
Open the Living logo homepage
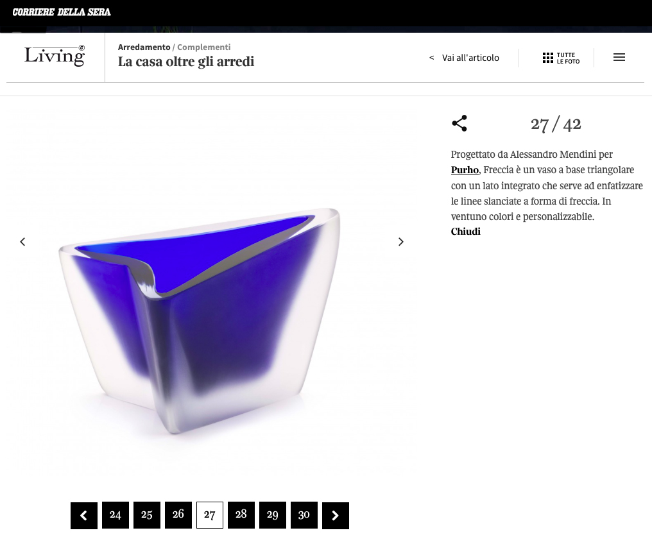tap(55, 56)
